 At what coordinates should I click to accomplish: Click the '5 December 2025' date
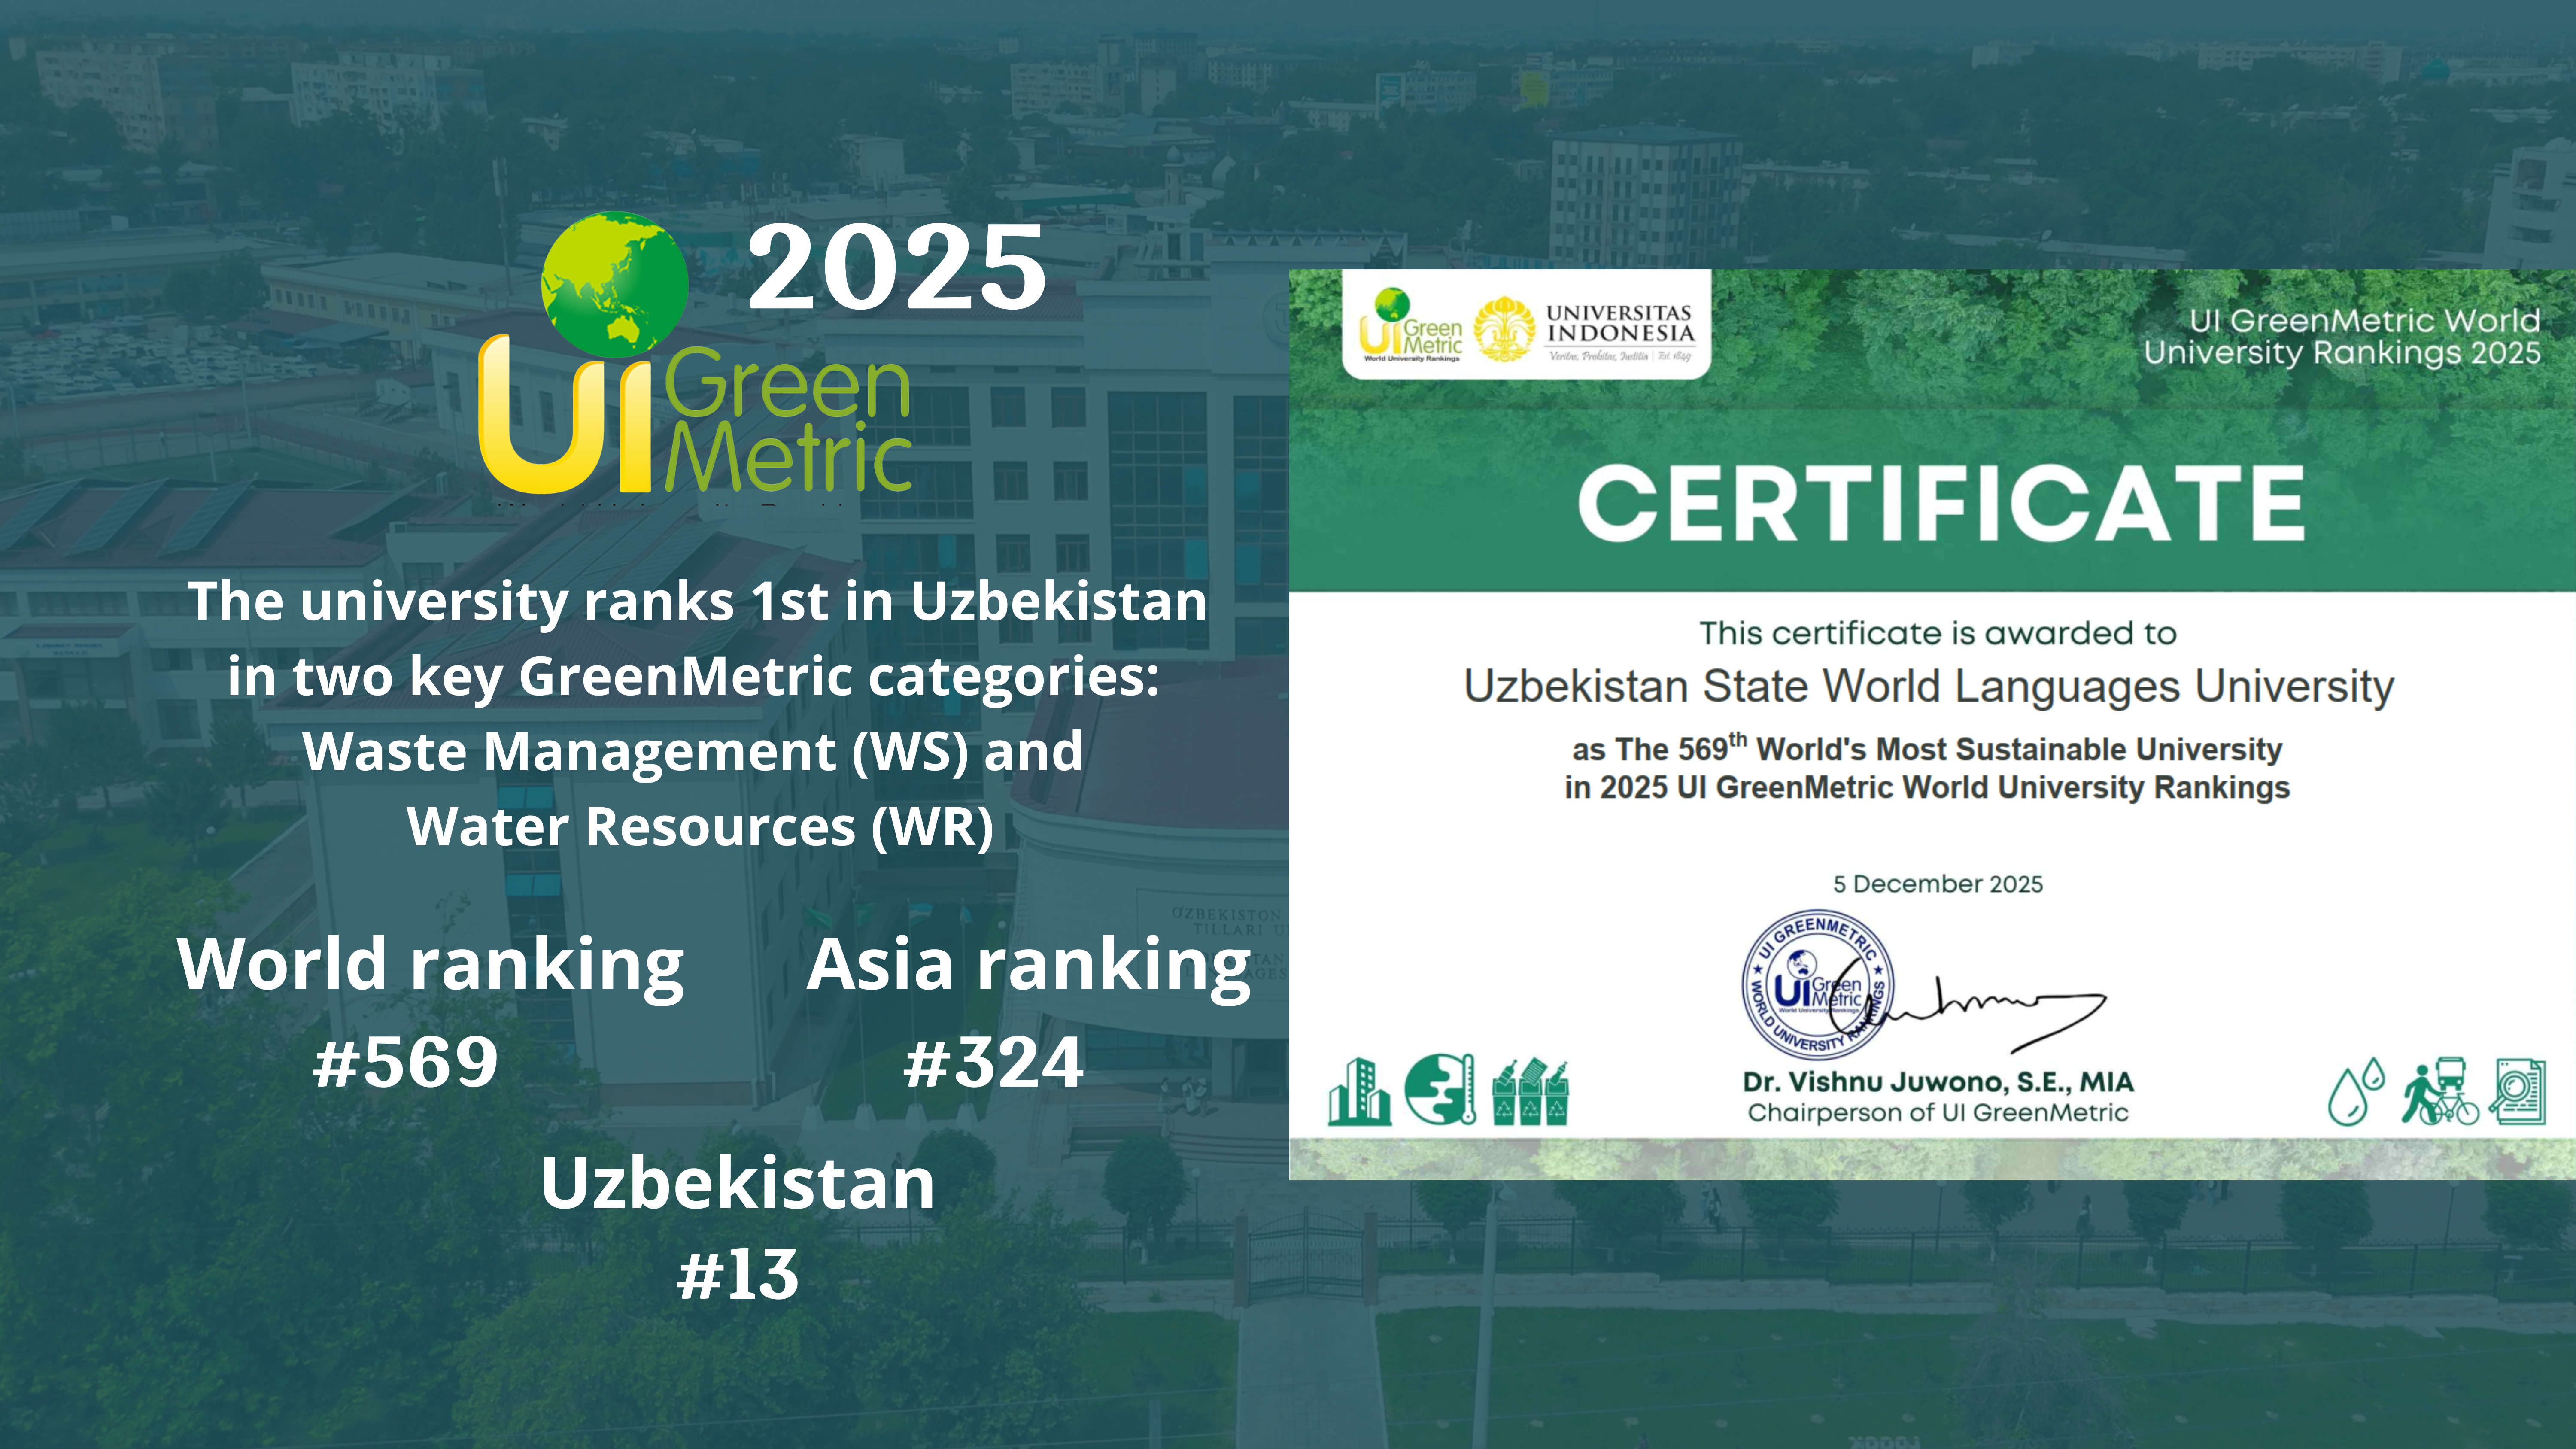point(1937,884)
